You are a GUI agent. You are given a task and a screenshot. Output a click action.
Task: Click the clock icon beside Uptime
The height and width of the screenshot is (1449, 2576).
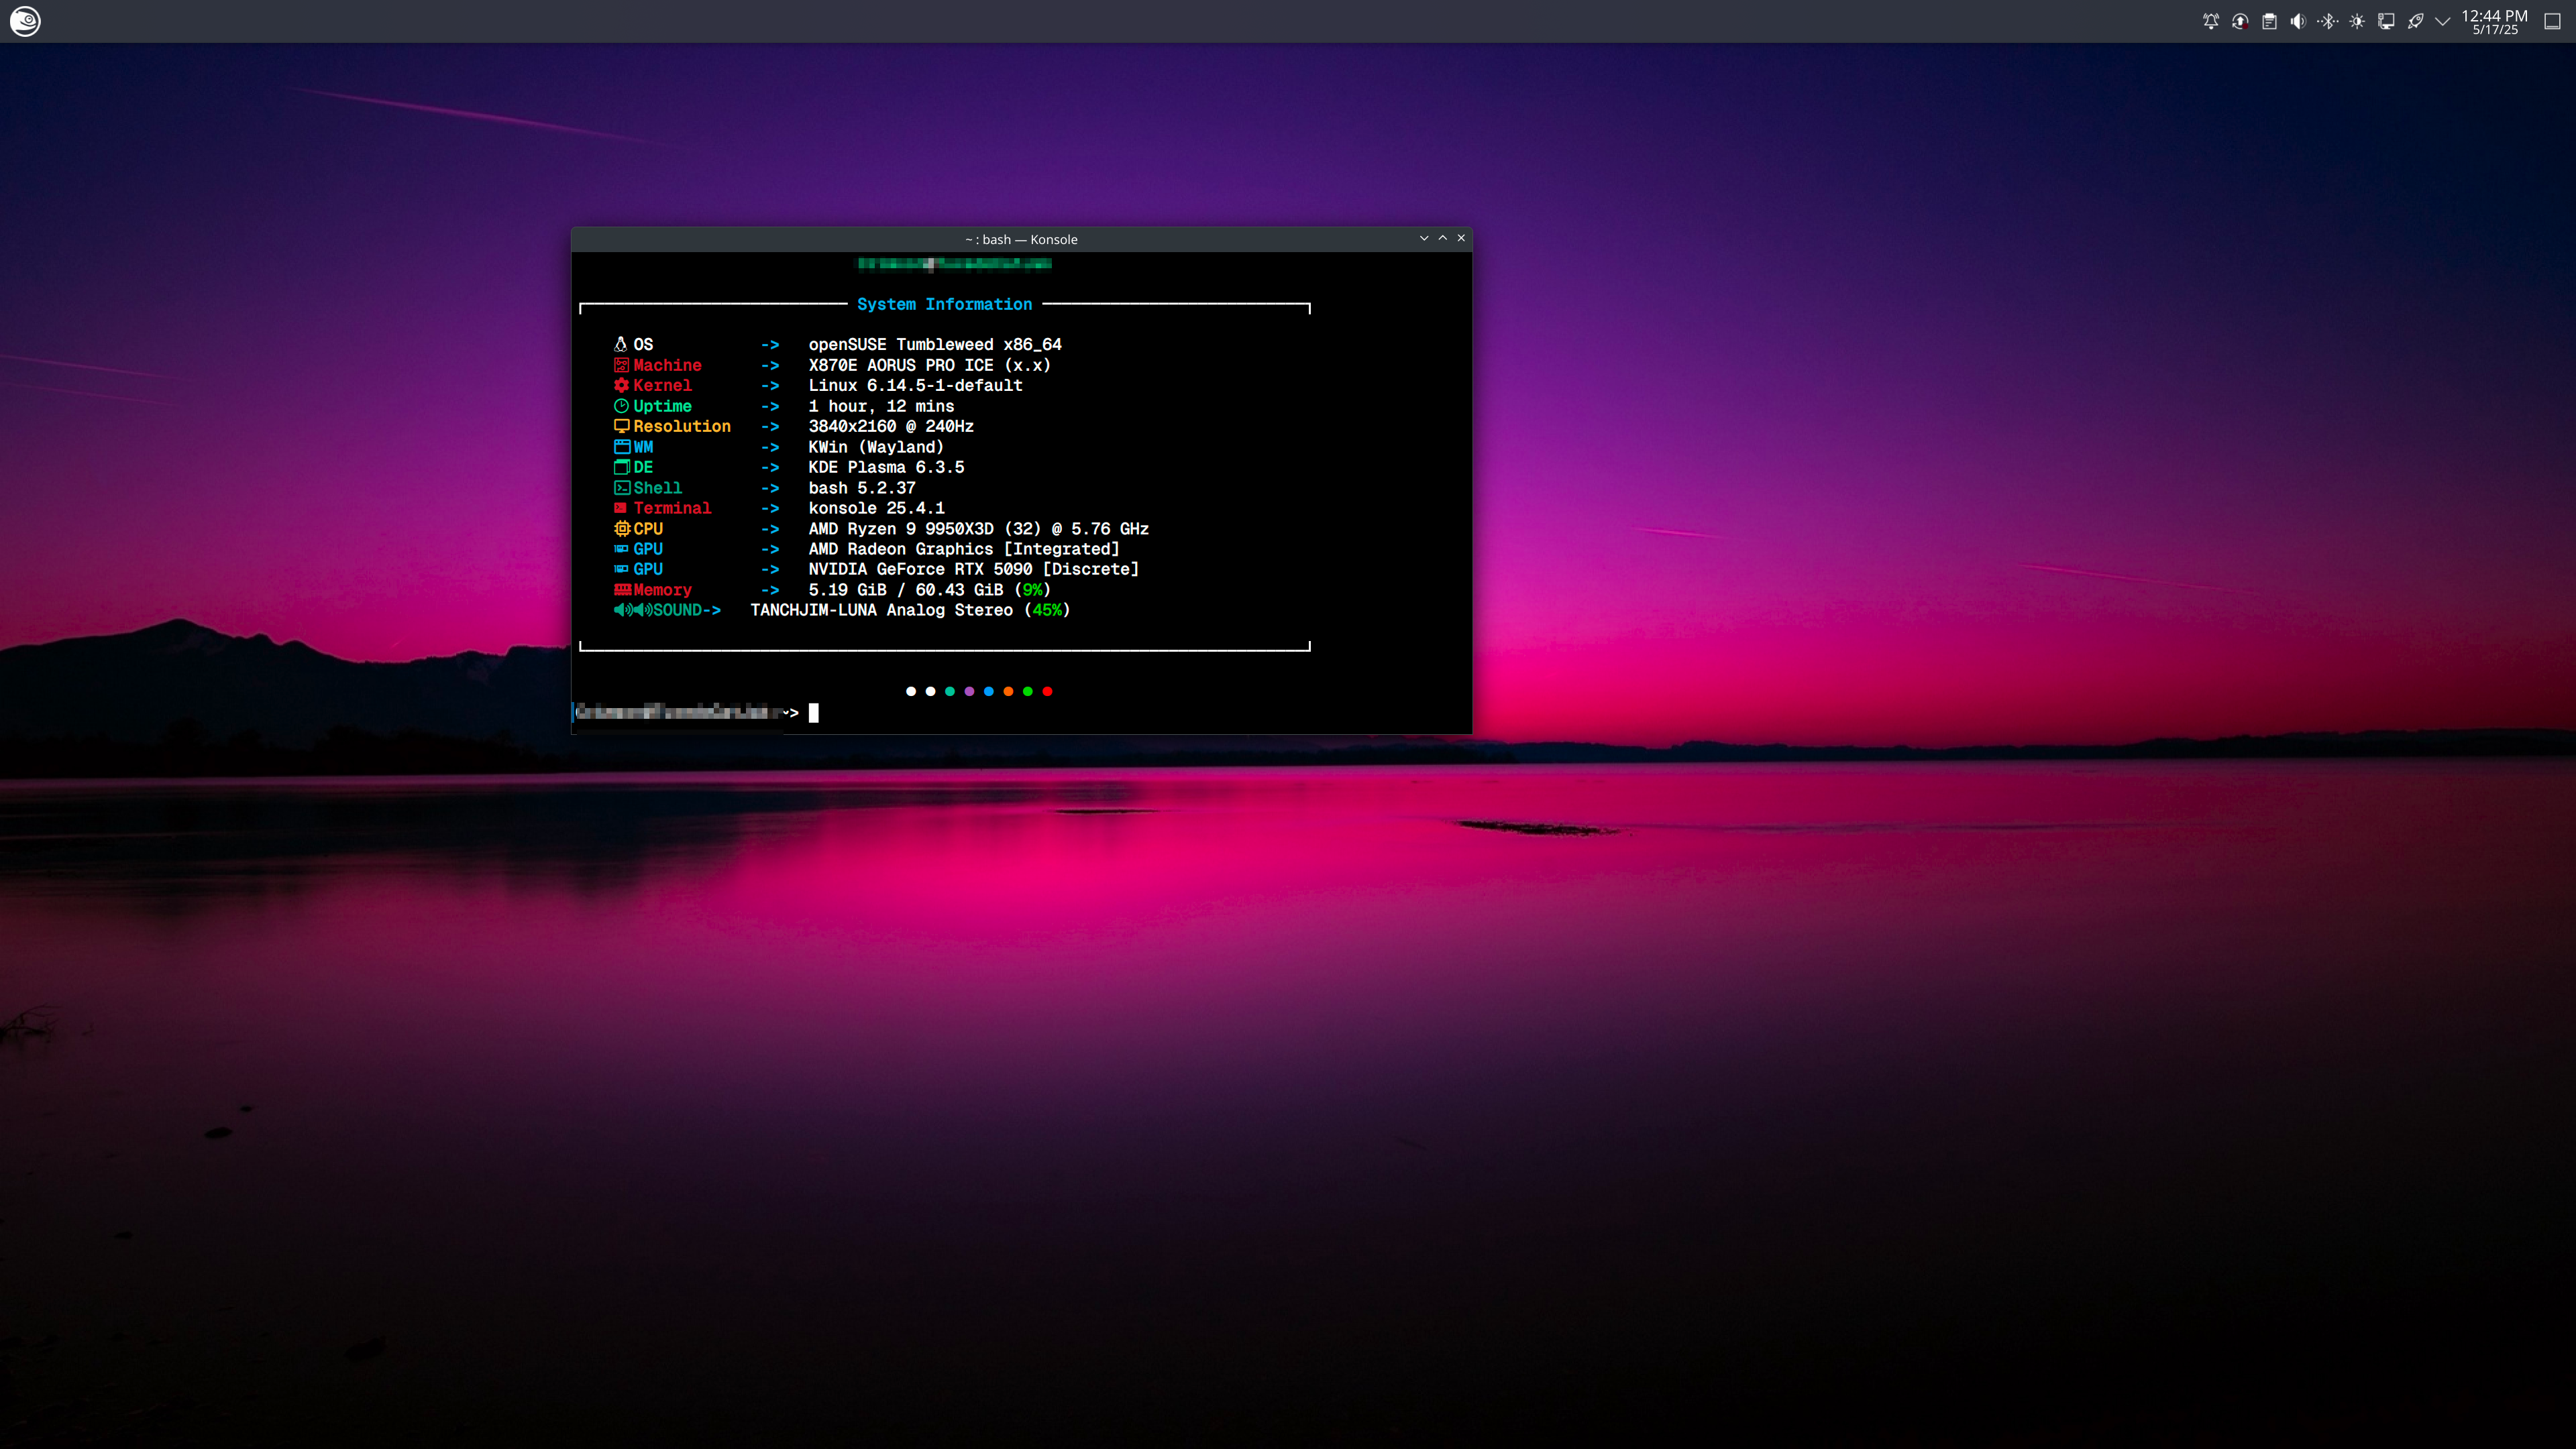[621, 406]
